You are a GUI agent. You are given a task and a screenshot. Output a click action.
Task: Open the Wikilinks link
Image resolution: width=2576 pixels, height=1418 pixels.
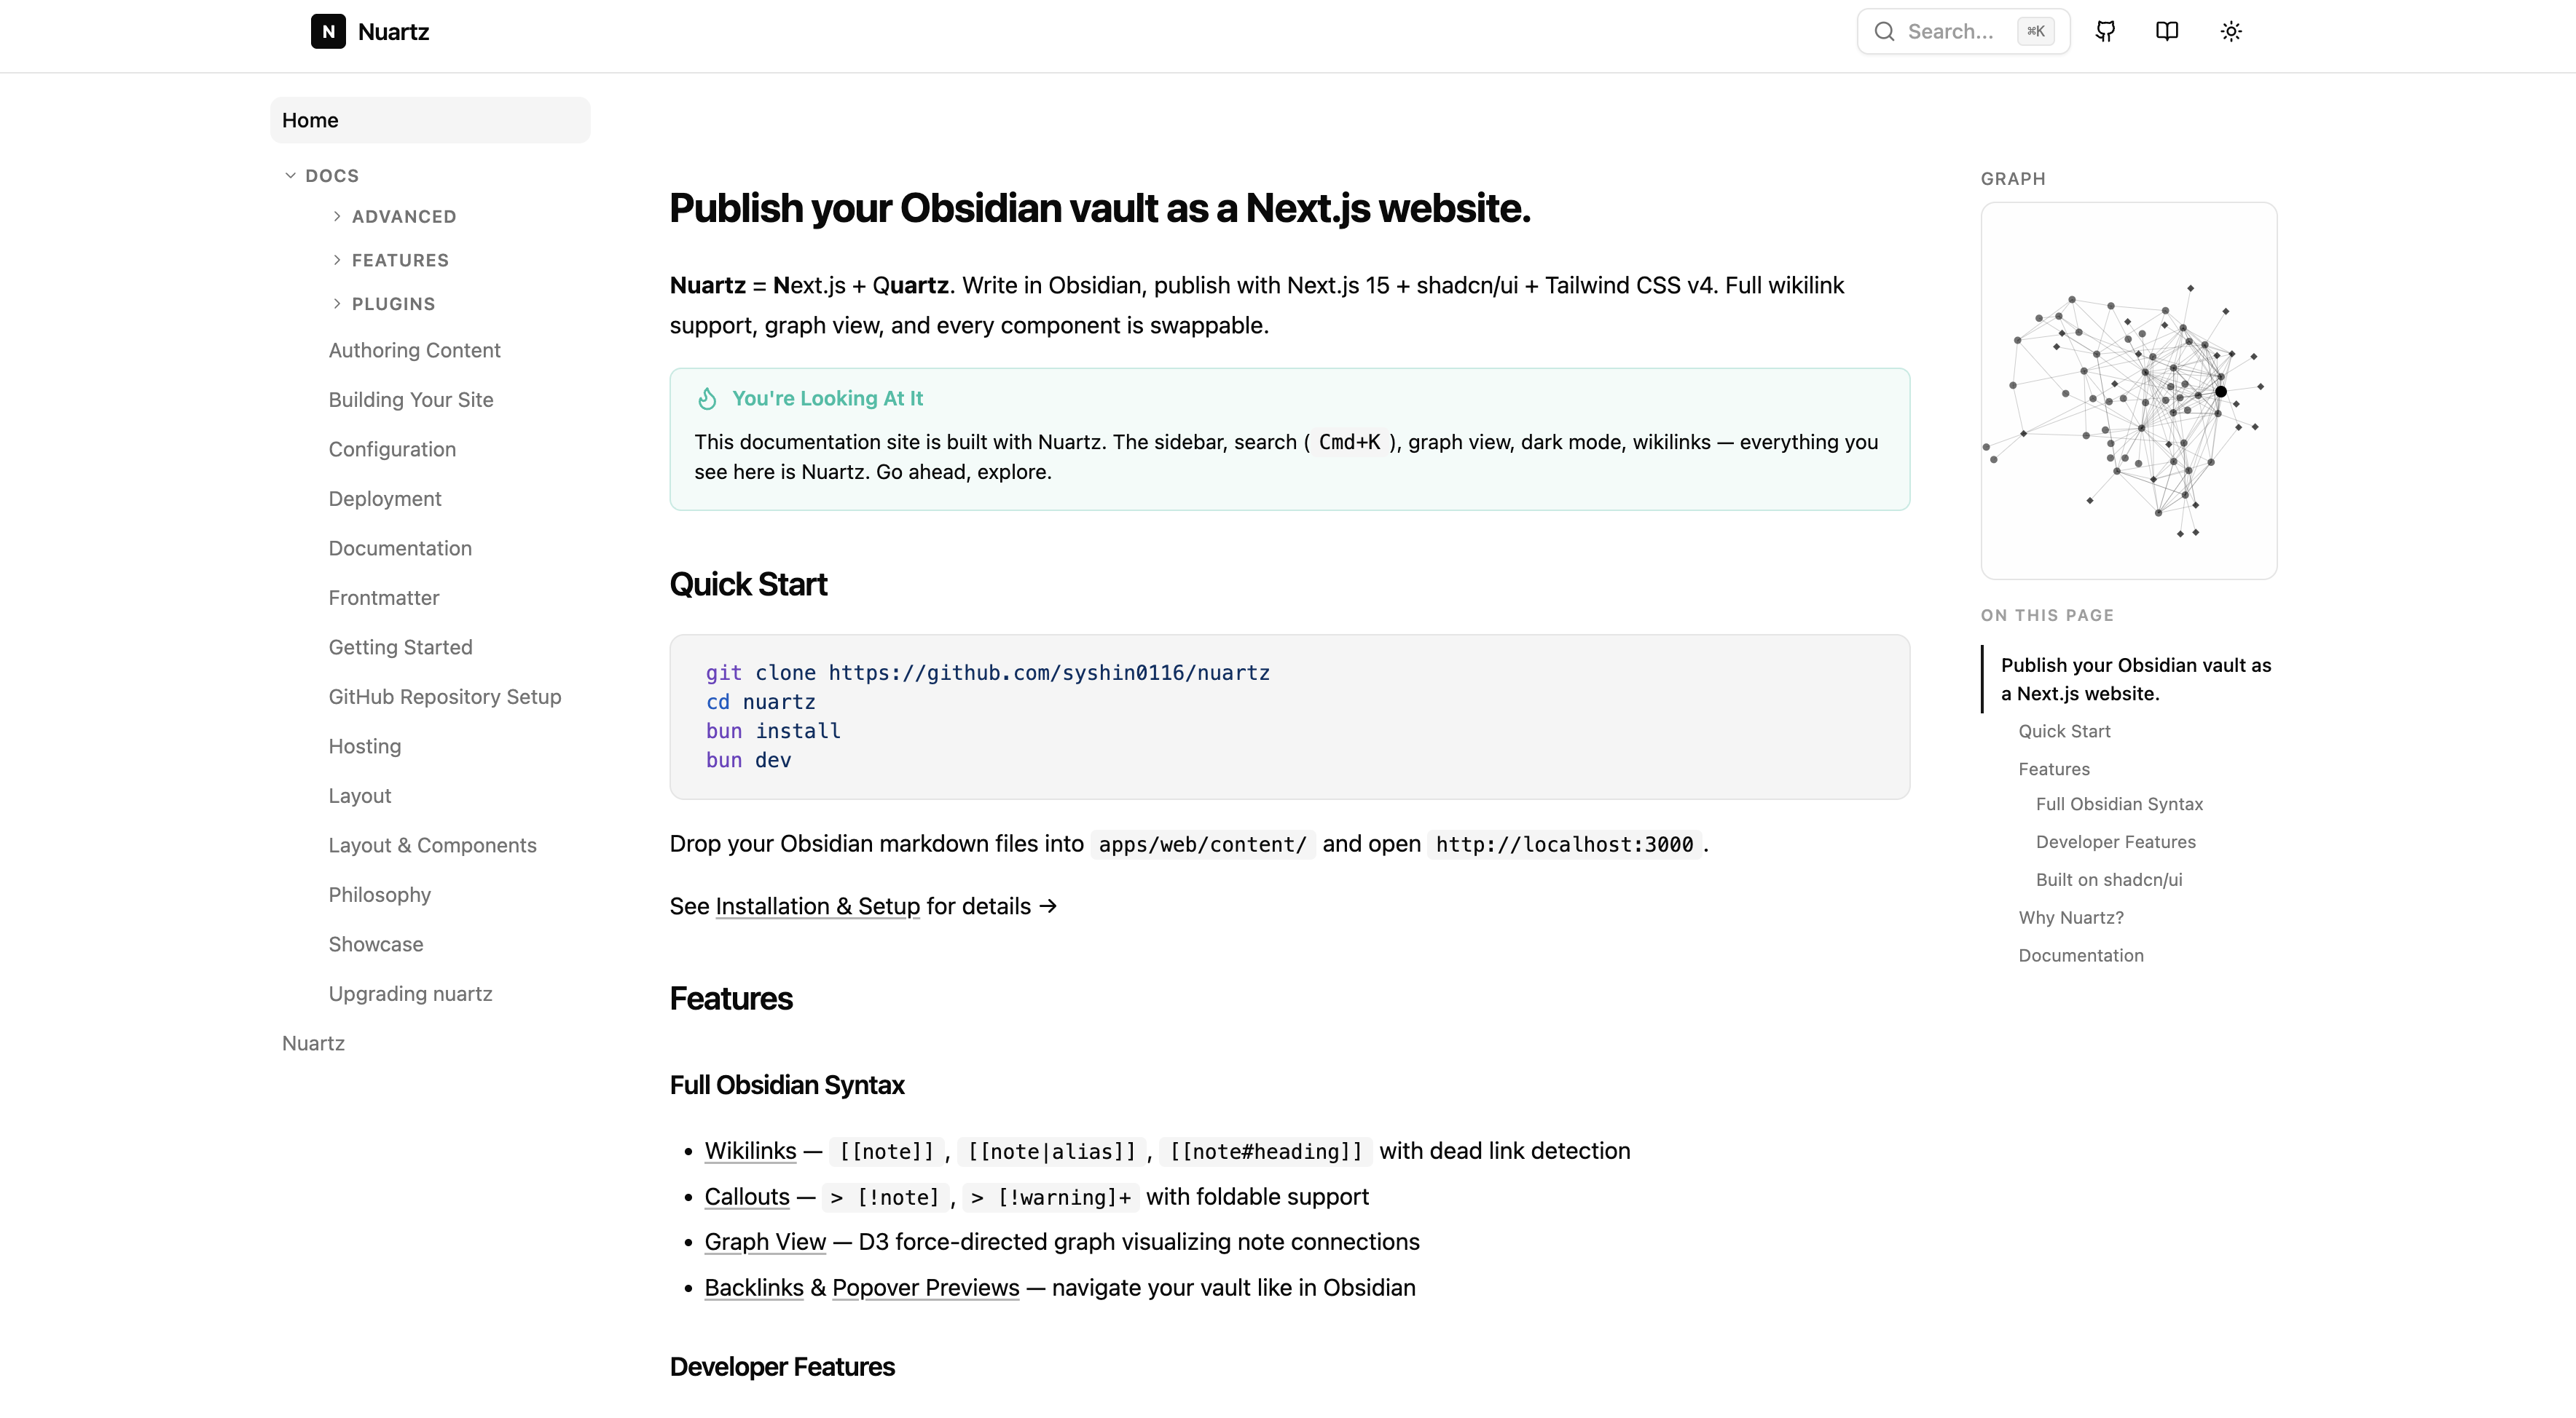click(x=750, y=1151)
